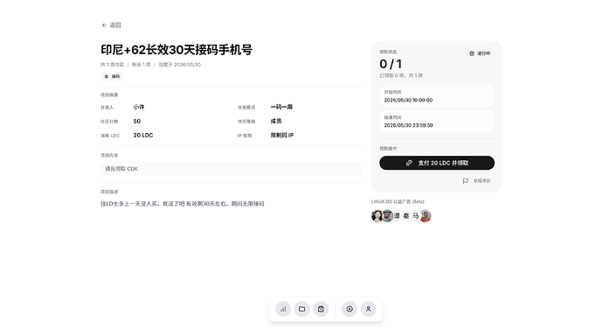Click the 接码 tag badge
This screenshot has height=329, width=603.
tap(112, 76)
